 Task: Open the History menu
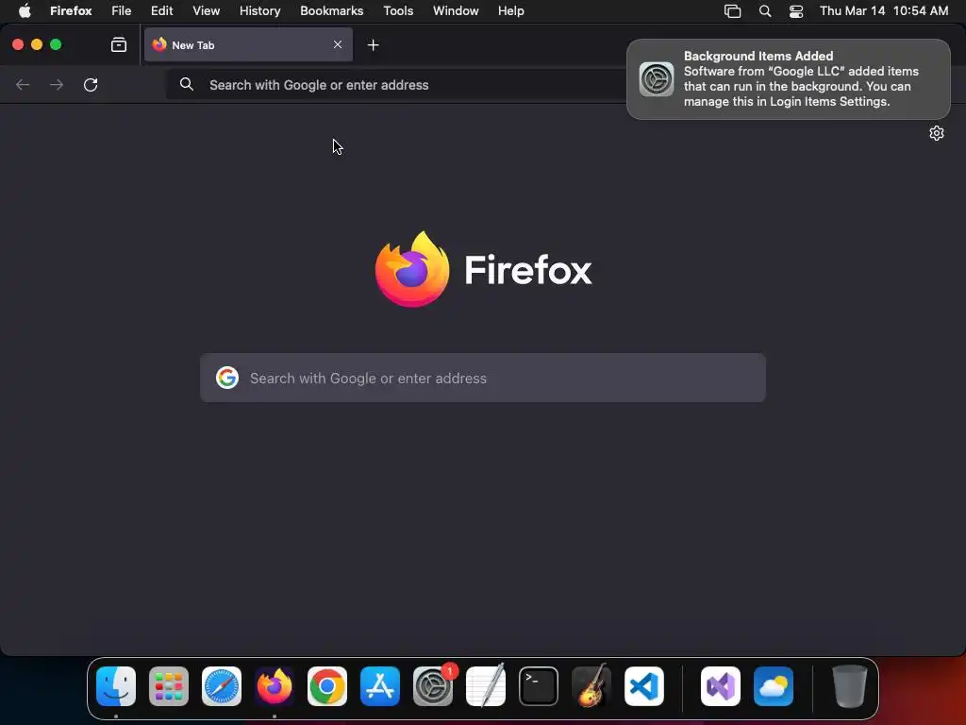[x=260, y=10]
